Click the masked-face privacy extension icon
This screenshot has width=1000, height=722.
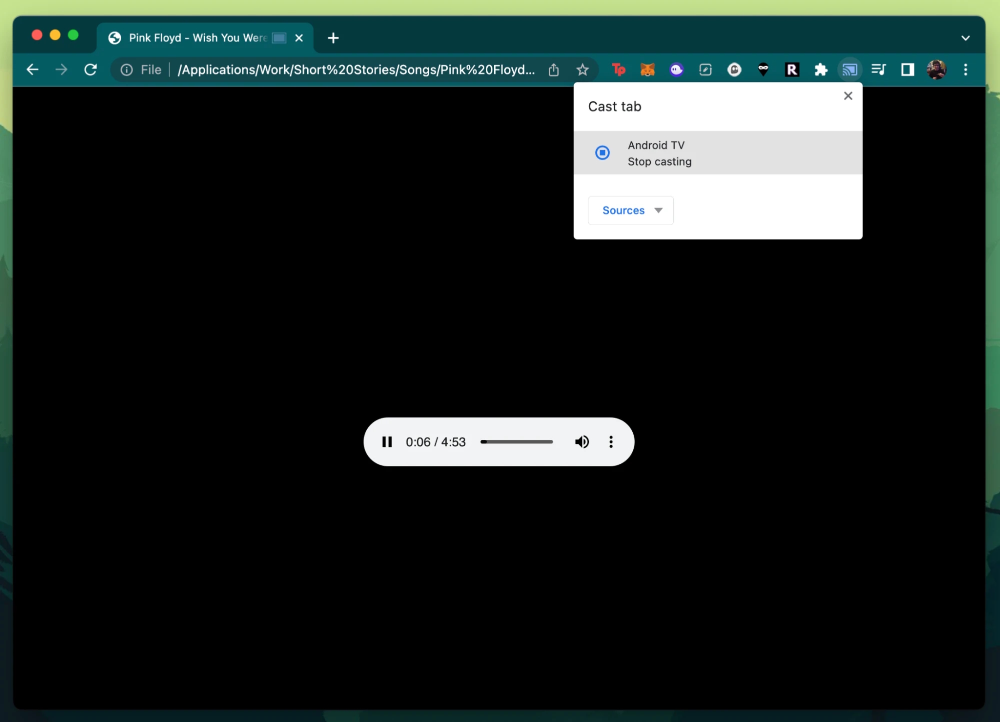(763, 70)
